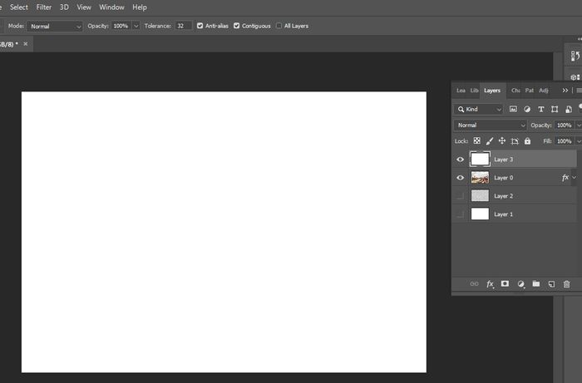
Task: Hide Layer 0 with eye icon
Action: coord(461,178)
